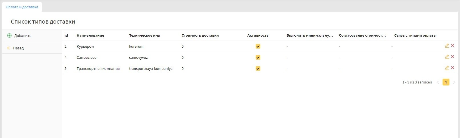Toggle activity checkbox for Курьером
460x138 pixels.
258,46
